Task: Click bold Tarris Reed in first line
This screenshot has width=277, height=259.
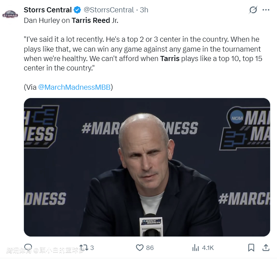Action: pos(91,20)
